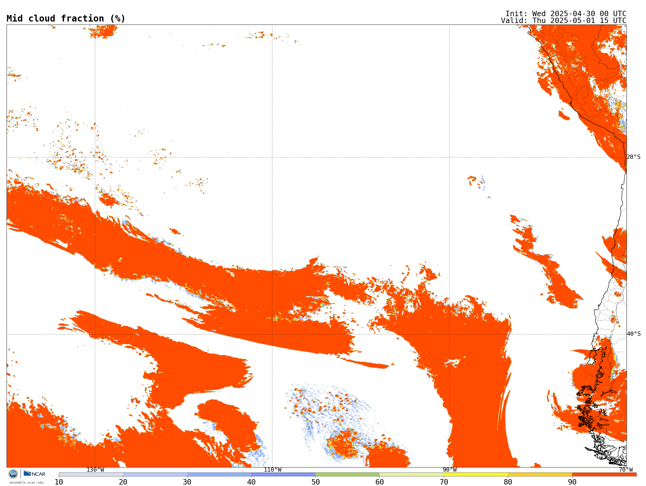Click the colorbar tick label 60
The image size is (646, 486).
pyautogui.click(x=380, y=482)
